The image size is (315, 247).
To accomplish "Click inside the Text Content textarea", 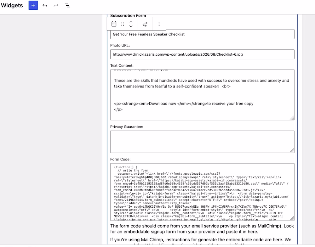I will click(202, 95).
